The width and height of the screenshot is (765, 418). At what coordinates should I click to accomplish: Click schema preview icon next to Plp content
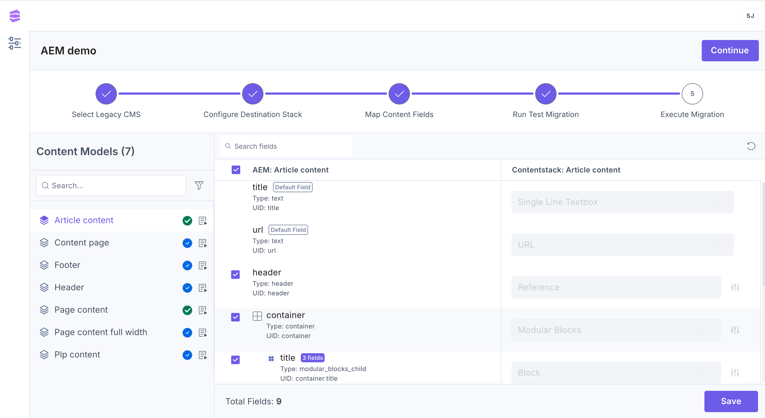[x=203, y=355]
